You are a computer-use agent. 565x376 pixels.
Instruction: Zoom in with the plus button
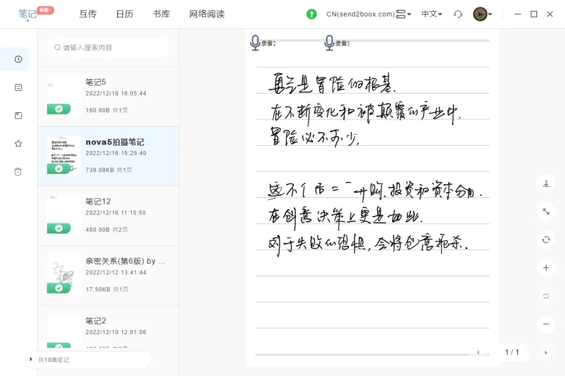546,268
